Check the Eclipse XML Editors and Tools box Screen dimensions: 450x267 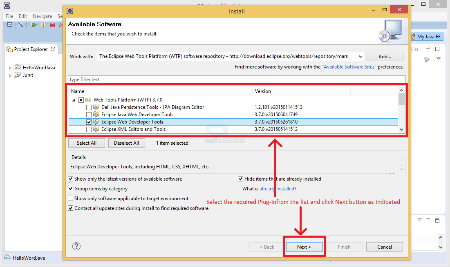(x=89, y=129)
